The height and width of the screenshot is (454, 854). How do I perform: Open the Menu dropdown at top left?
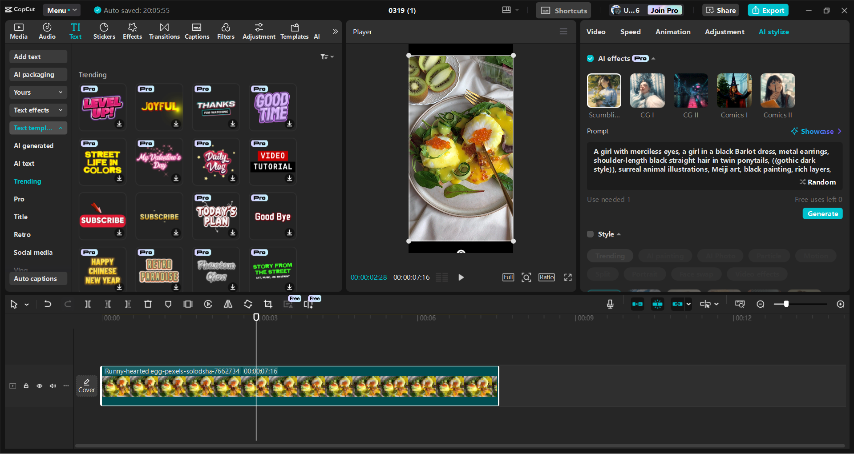tap(61, 10)
